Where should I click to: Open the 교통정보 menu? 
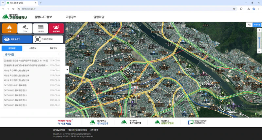pos(71,17)
